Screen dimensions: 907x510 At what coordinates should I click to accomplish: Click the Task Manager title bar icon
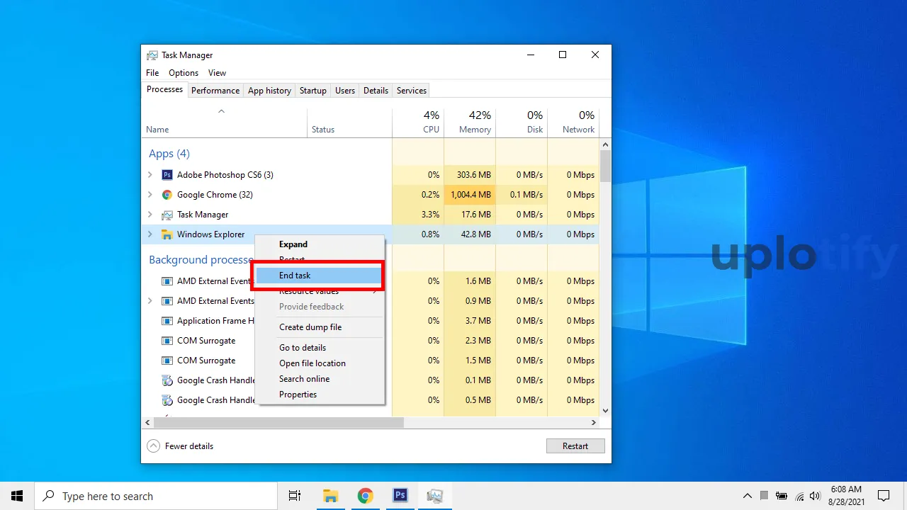pos(152,55)
